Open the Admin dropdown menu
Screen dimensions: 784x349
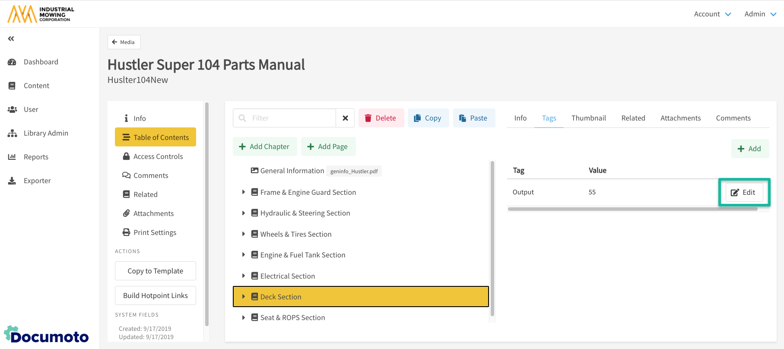[x=760, y=14]
